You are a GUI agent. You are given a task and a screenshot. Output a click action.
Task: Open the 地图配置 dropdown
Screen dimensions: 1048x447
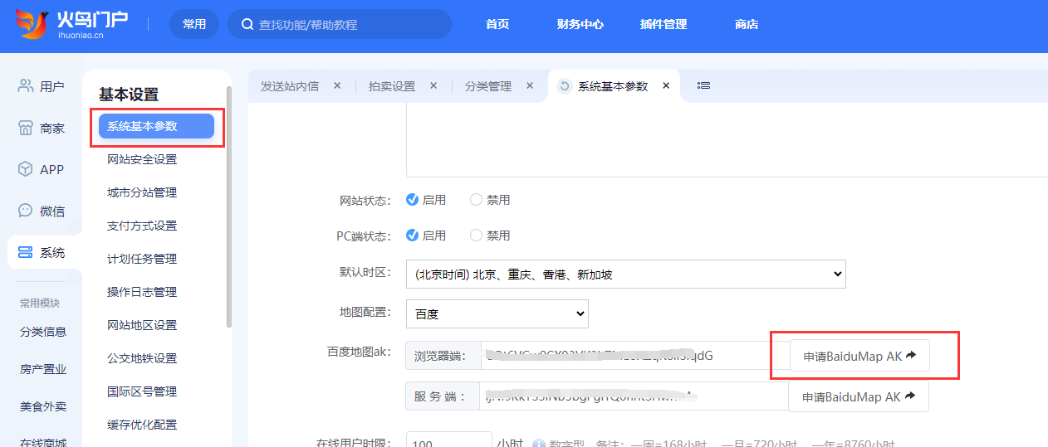[x=497, y=313]
